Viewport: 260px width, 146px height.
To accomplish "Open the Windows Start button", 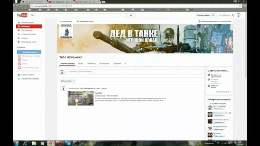I will 17,143.
